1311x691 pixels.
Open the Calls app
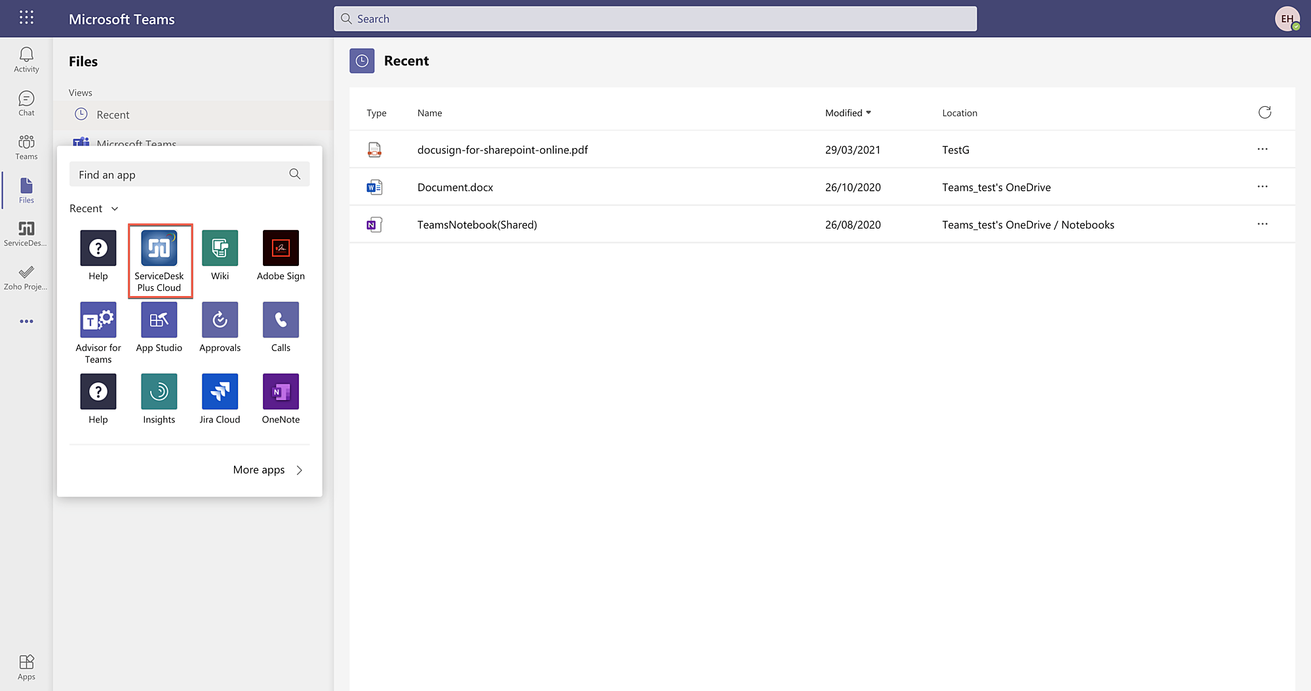pyautogui.click(x=281, y=327)
